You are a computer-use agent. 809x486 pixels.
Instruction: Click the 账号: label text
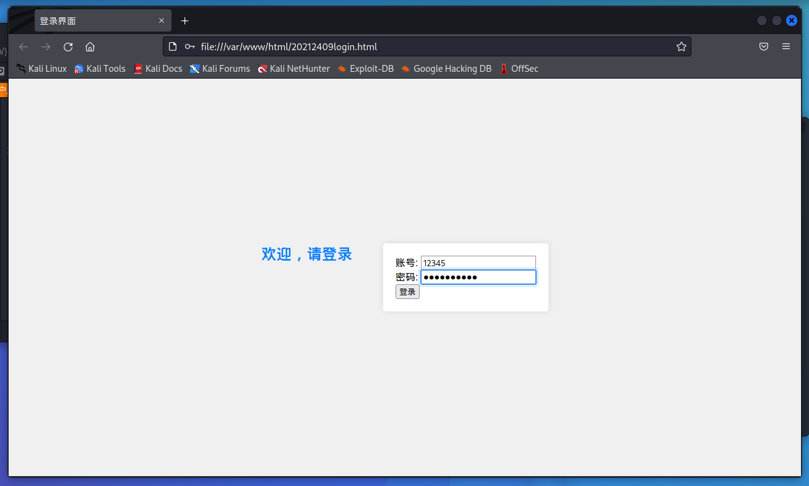407,263
